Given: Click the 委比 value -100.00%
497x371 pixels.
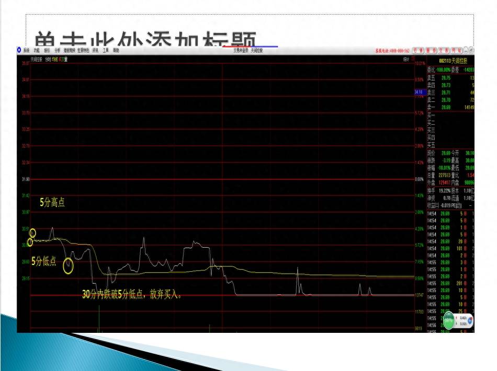Looking at the screenshot, I should coord(443,69).
